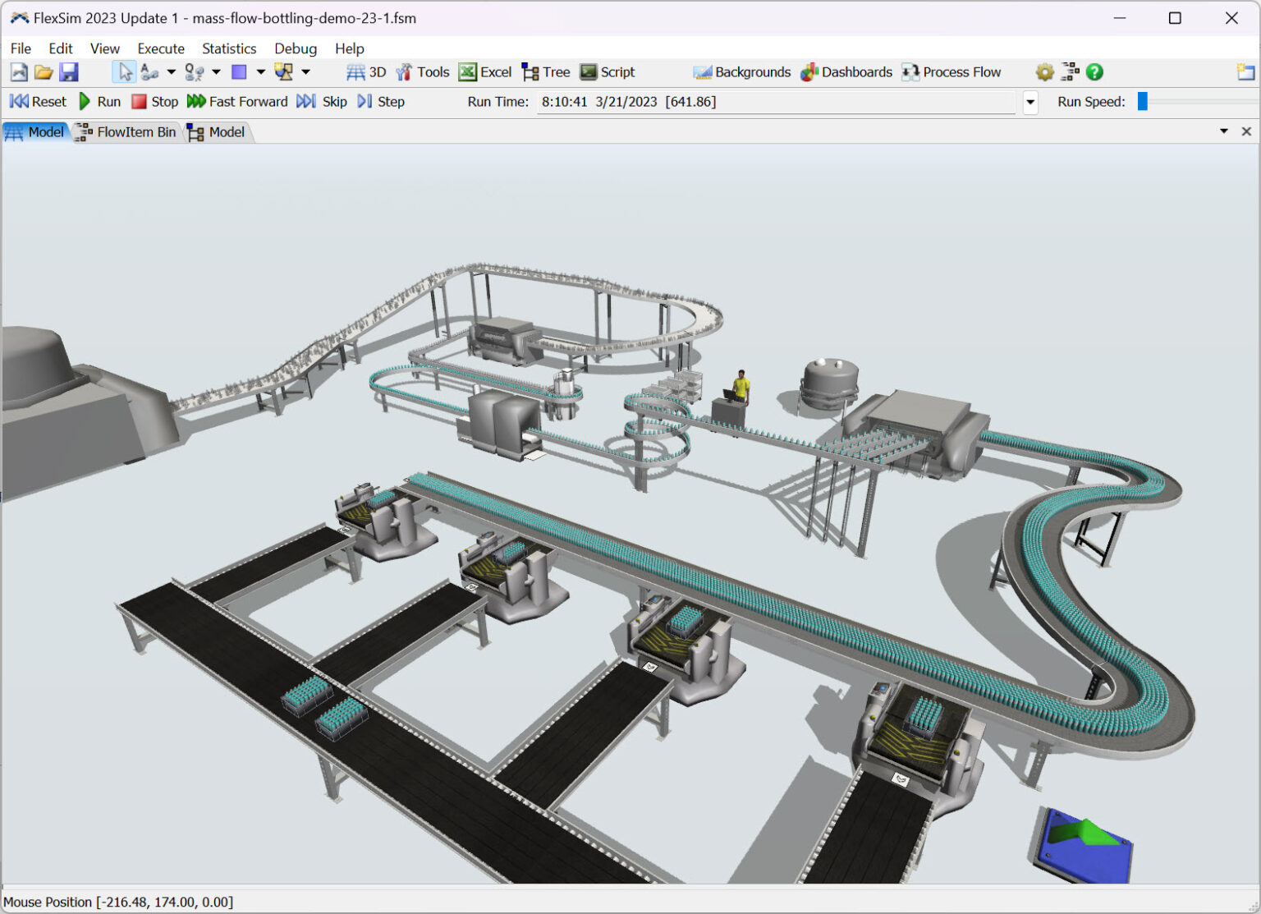1261x914 pixels.
Task: Open the Backgrounds tool
Action: (741, 71)
